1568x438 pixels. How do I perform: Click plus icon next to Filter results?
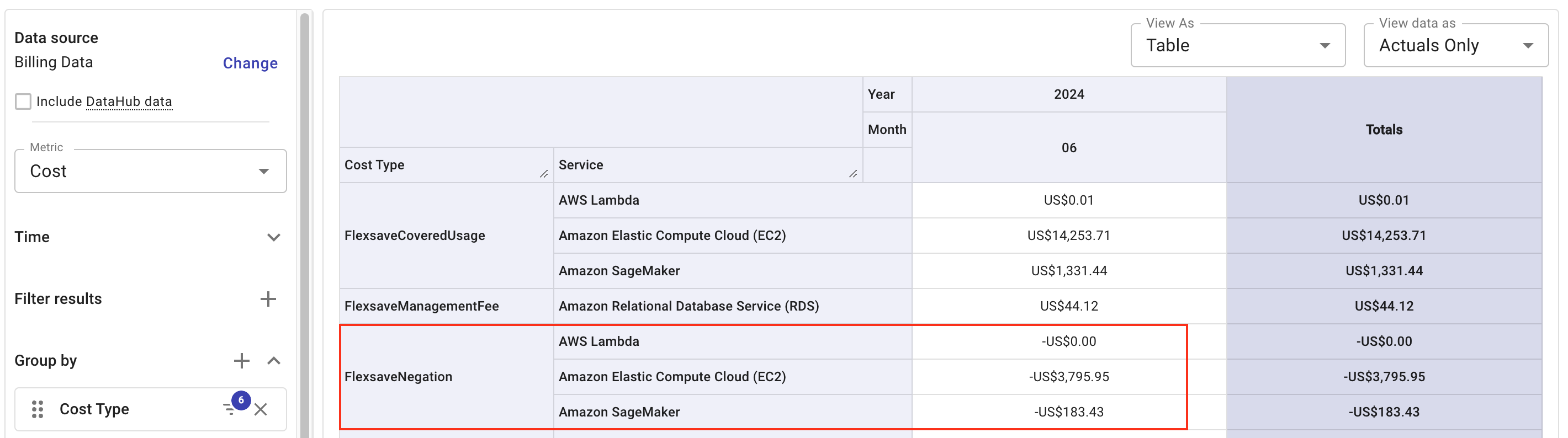(268, 298)
